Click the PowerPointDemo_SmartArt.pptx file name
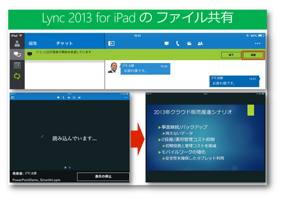Image resolution: width=285 pixels, height=202 pixels. point(36,180)
